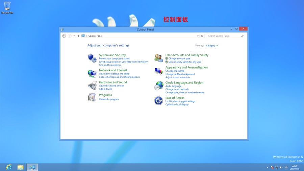Click the System and Security shield icon
The width and height of the screenshot is (304, 171).
tap(92, 58)
